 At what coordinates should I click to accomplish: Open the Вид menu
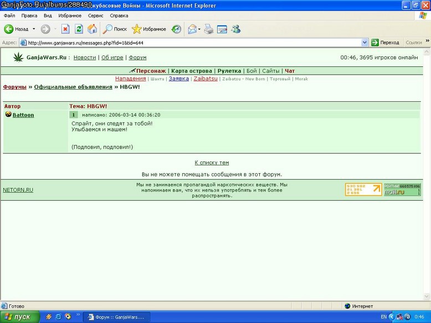48,15
